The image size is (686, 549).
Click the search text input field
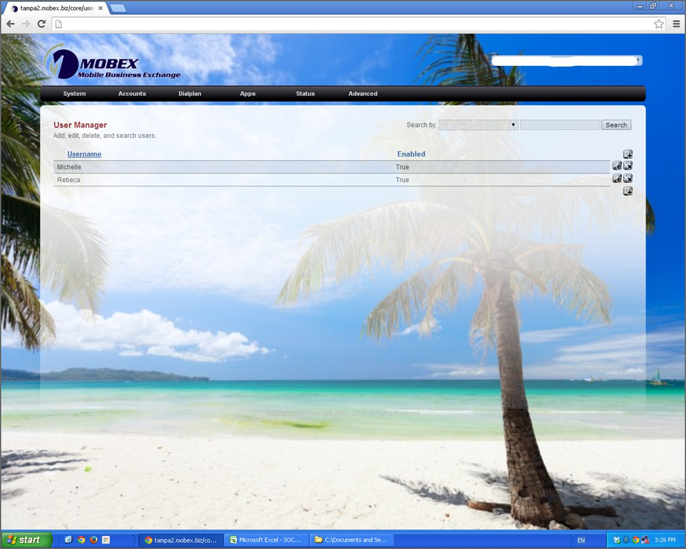(559, 125)
